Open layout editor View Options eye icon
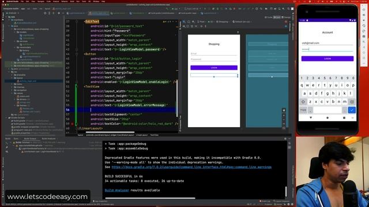The width and height of the screenshot is (369, 207). click(x=184, y=26)
